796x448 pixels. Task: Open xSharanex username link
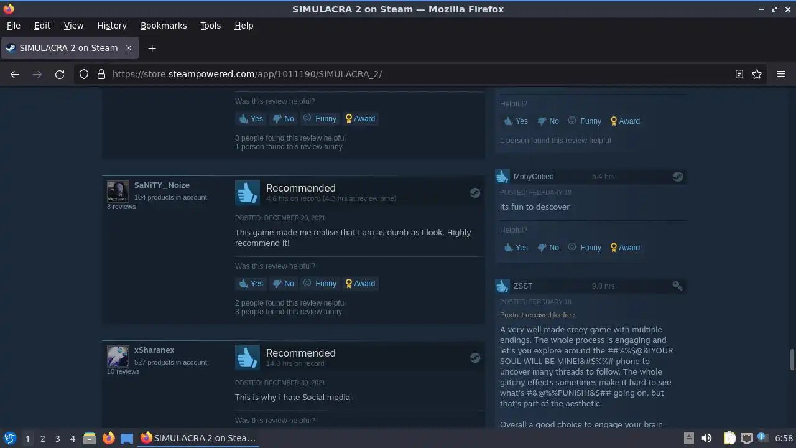point(154,350)
